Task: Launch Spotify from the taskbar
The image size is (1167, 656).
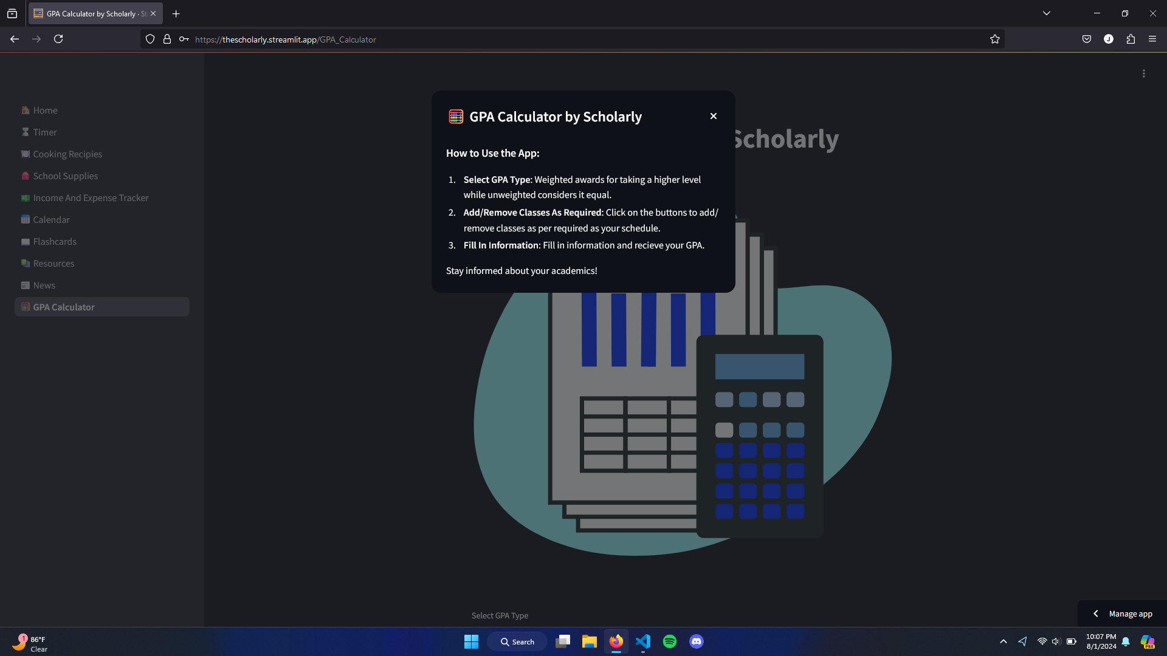Action: [x=669, y=641]
